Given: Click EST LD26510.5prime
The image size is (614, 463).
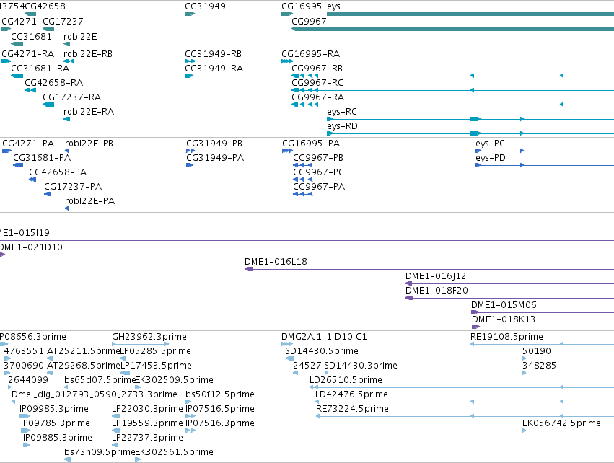Looking at the screenshot, I should click(x=346, y=380).
